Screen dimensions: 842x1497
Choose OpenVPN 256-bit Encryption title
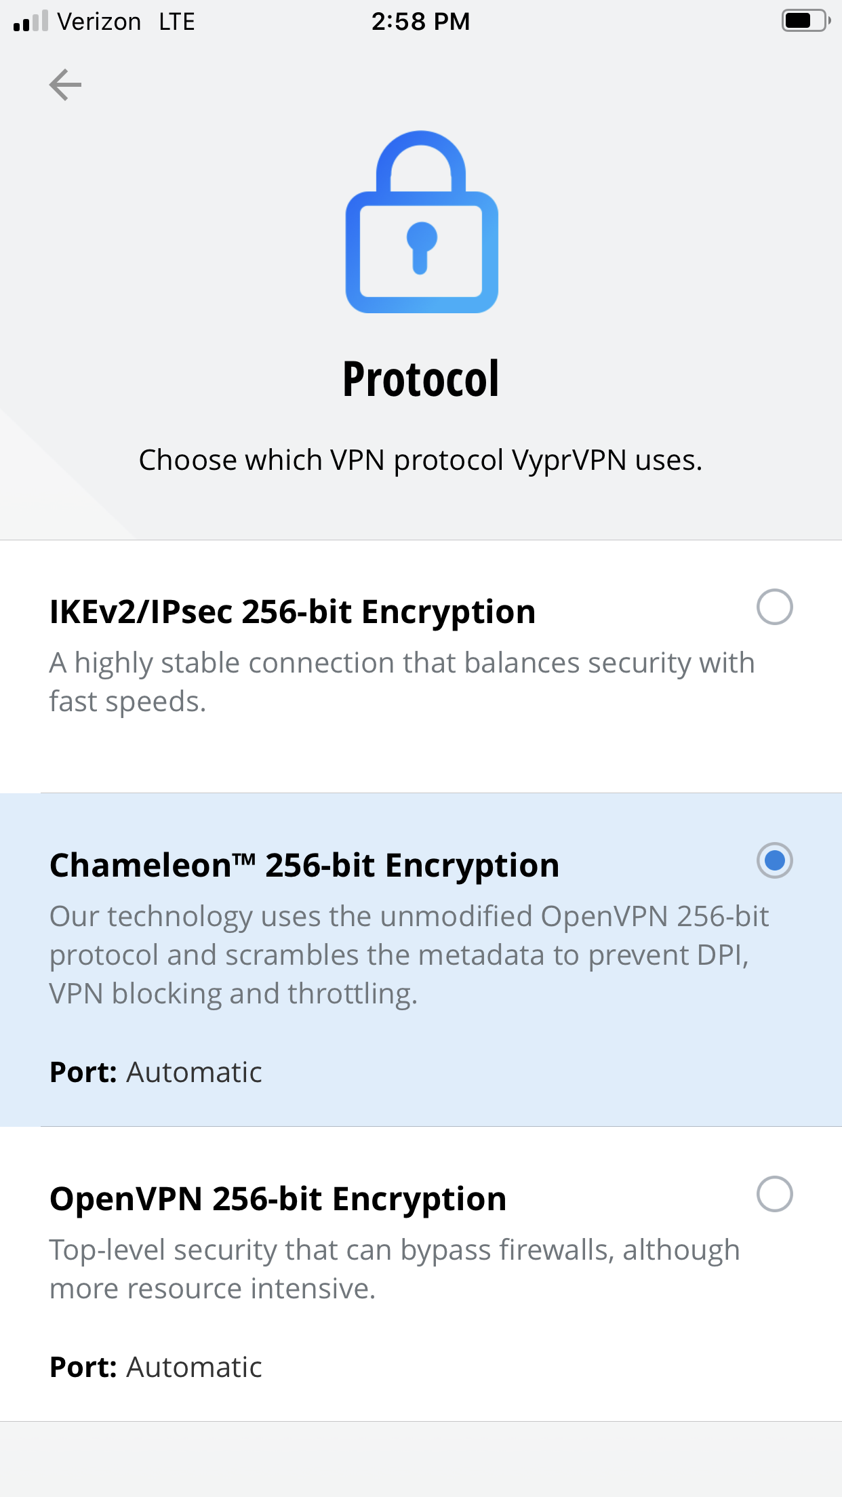[x=278, y=1199]
